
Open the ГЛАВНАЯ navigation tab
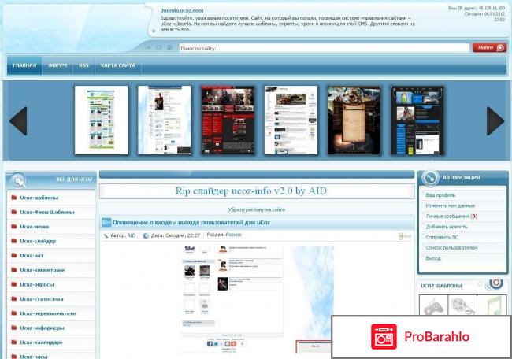point(24,66)
